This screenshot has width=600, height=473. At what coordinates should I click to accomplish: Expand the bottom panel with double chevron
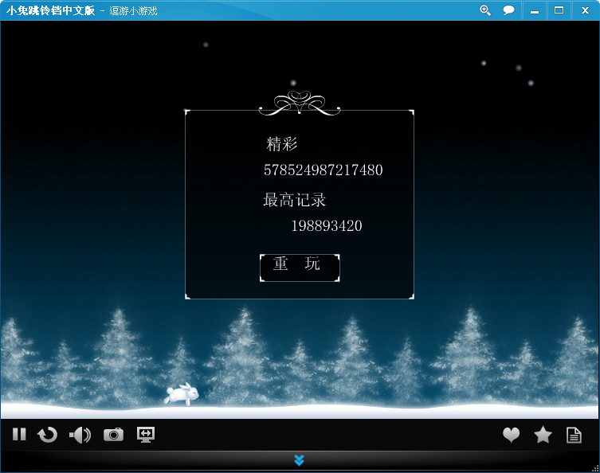(x=300, y=460)
